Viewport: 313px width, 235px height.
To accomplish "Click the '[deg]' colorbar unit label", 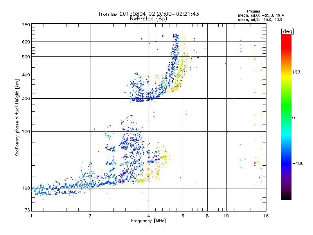I will tap(287, 32).
